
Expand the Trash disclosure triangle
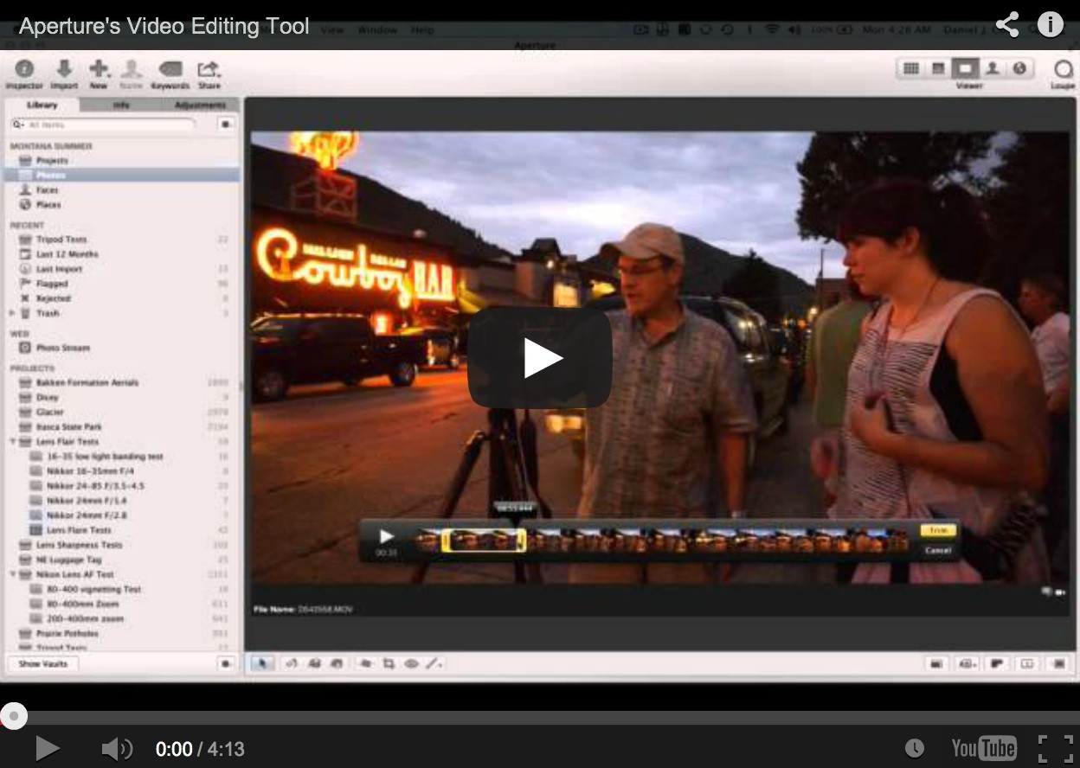click(11, 313)
